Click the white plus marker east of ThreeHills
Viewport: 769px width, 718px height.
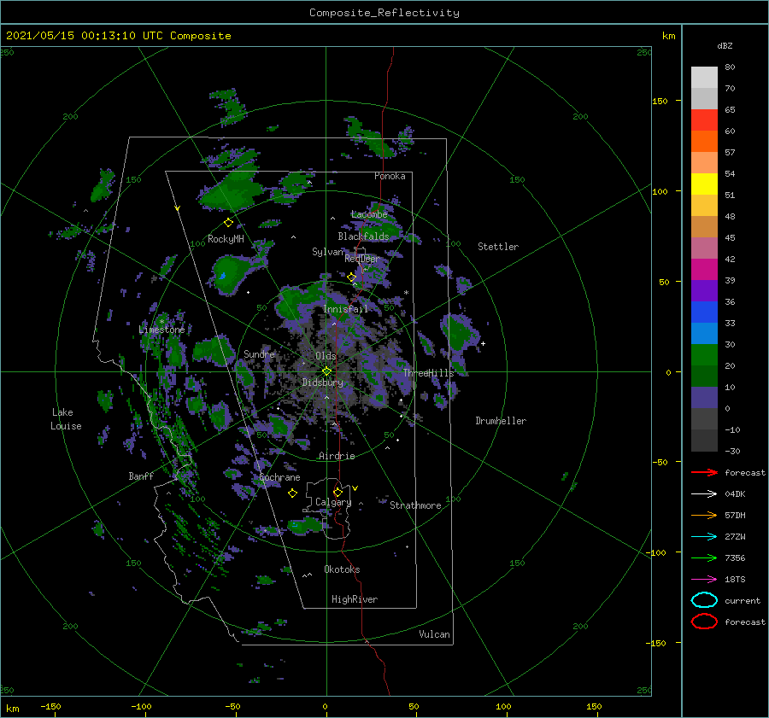[x=483, y=343]
